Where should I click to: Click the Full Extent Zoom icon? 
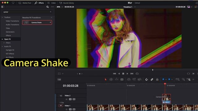[178, 80]
